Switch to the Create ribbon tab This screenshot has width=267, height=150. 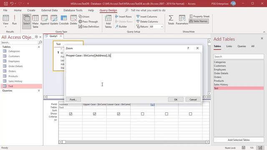(31, 10)
